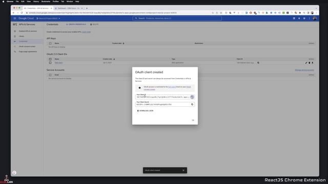328x184 pixels.
Task: Dismiss the OAuth client created toast
Action: [x=183, y=170]
